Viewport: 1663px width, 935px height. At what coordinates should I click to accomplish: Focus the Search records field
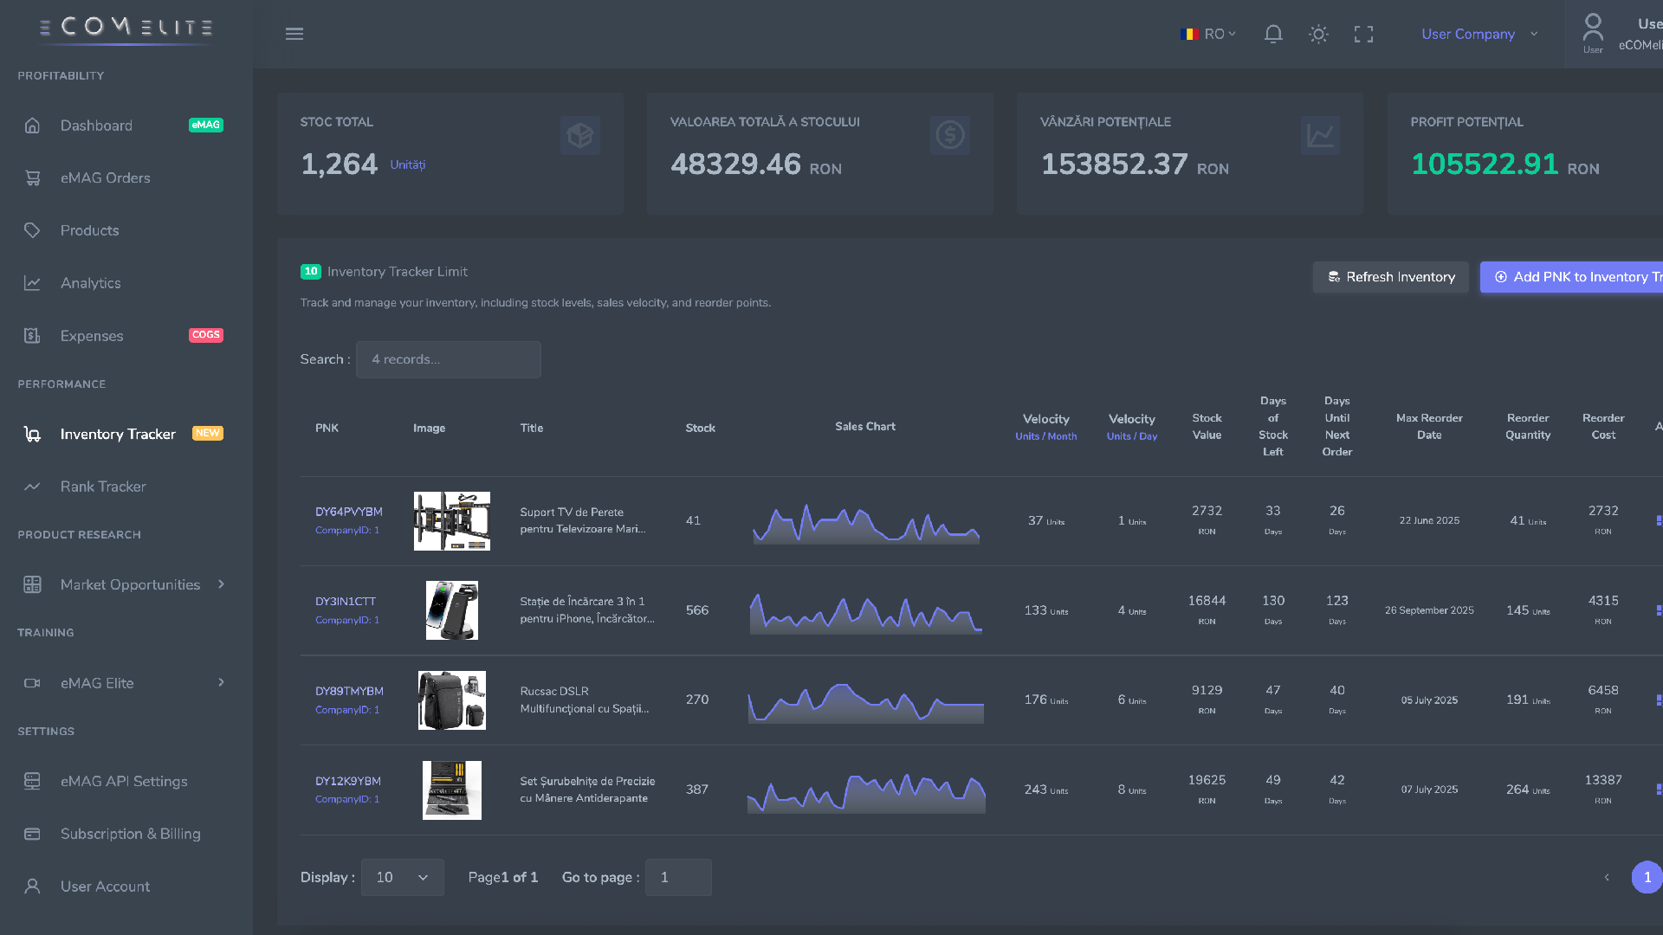point(449,359)
